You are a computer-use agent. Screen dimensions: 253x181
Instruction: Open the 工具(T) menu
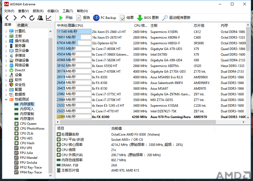point(68,11)
